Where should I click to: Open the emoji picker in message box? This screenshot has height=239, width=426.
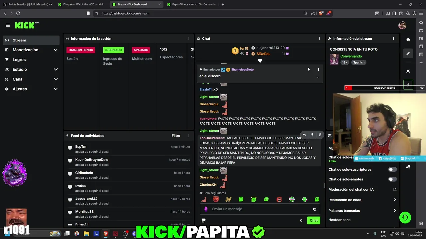pyautogui.click(x=315, y=209)
